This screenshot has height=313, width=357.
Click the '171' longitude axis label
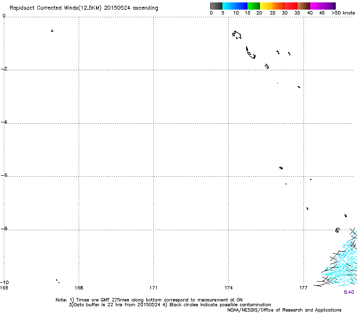[x=153, y=288]
